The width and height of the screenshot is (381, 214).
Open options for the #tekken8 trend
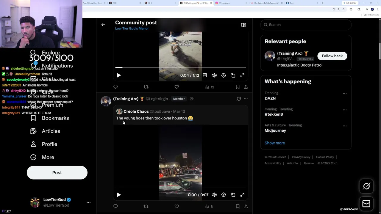tap(345, 110)
